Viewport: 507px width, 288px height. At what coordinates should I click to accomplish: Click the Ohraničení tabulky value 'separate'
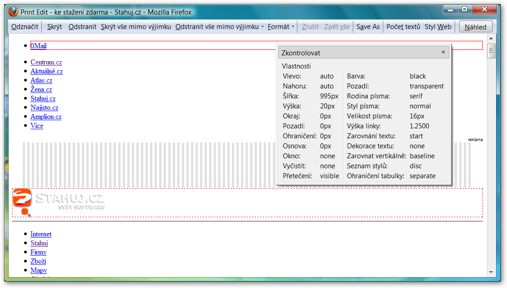pos(422,176)
